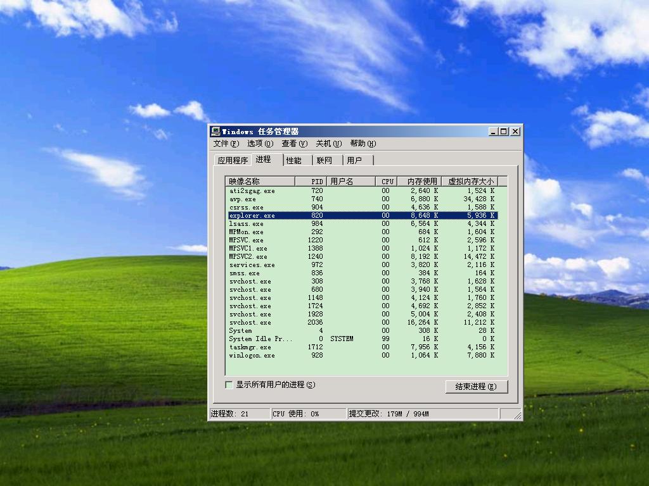
Task: Enable 显示所有用户的进程 checkbox
Action: click(229, 385)
